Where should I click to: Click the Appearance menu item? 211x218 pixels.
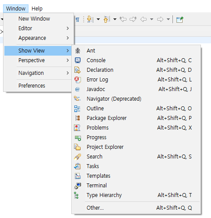(x=39, y=38)
